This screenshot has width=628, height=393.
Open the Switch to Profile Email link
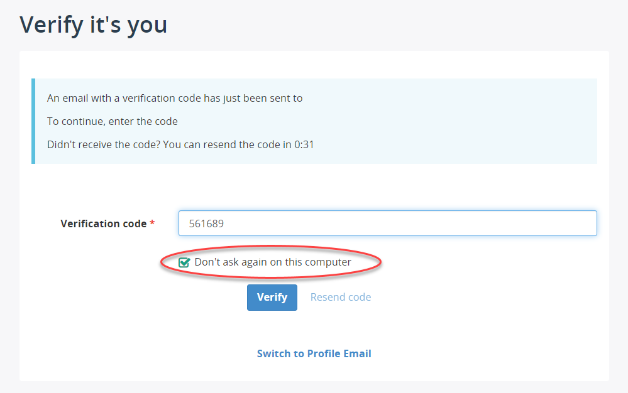click(314, 353)
